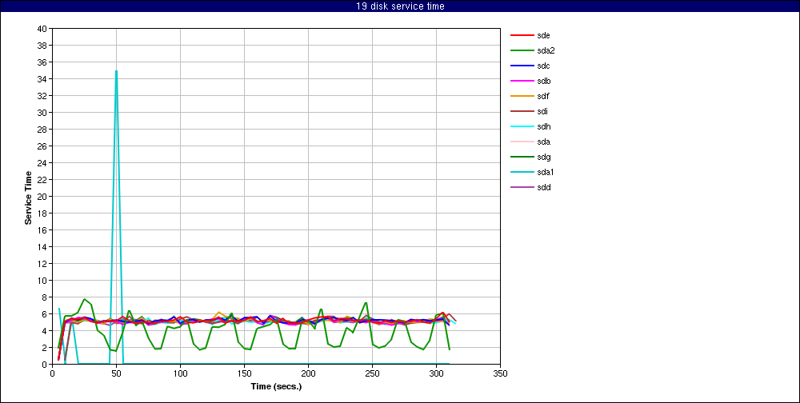Click the y-axis tick label 20
This screenshot has width=800, height=403.
pos(42,197)
